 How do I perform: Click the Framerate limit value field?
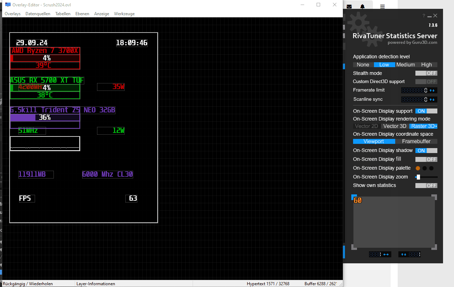point(415,90)
